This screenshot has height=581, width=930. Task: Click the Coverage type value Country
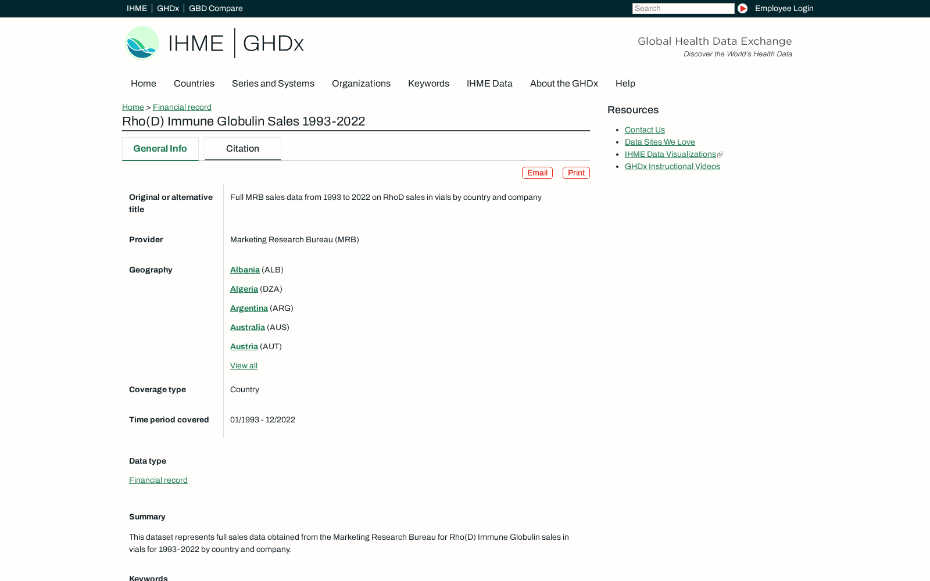coord(245,390)
